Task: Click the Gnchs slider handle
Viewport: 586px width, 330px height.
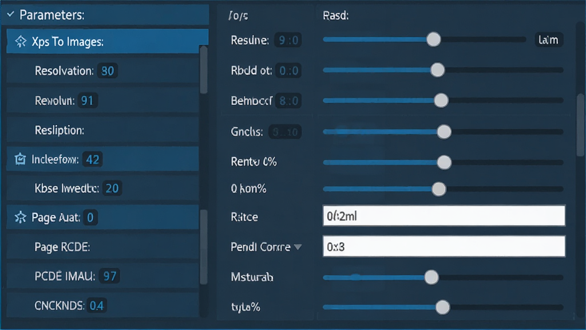Action: [x=444, y=132]
